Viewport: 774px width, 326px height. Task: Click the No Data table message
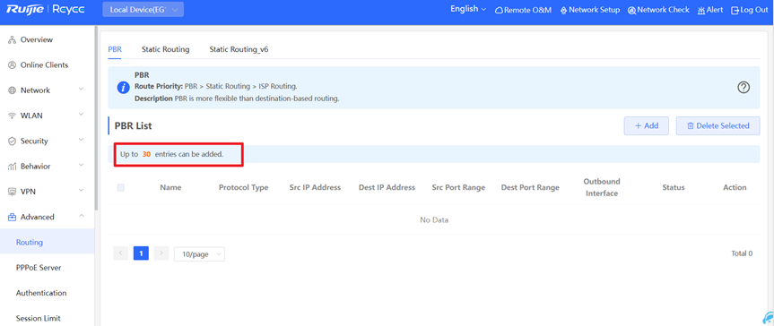click(x=434, y=220)
